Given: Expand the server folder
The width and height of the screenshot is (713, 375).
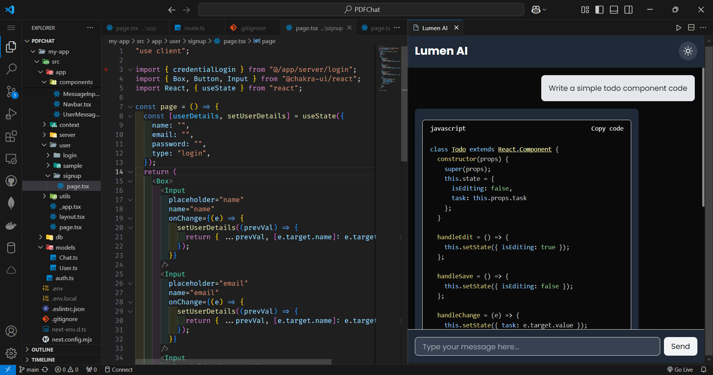Looking at the screenshot, I should pos(44,135).
